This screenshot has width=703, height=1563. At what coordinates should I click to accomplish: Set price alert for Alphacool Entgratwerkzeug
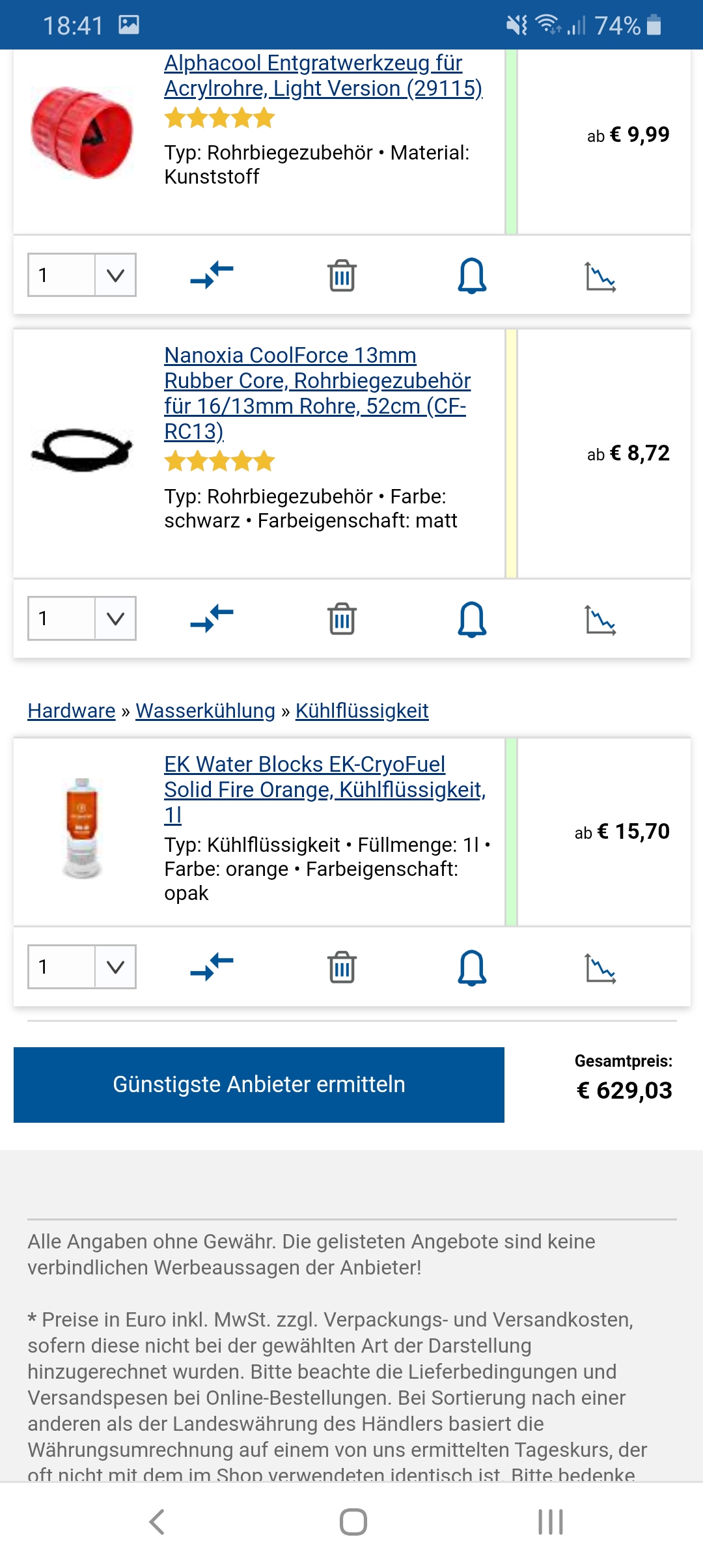coord(472,275)
